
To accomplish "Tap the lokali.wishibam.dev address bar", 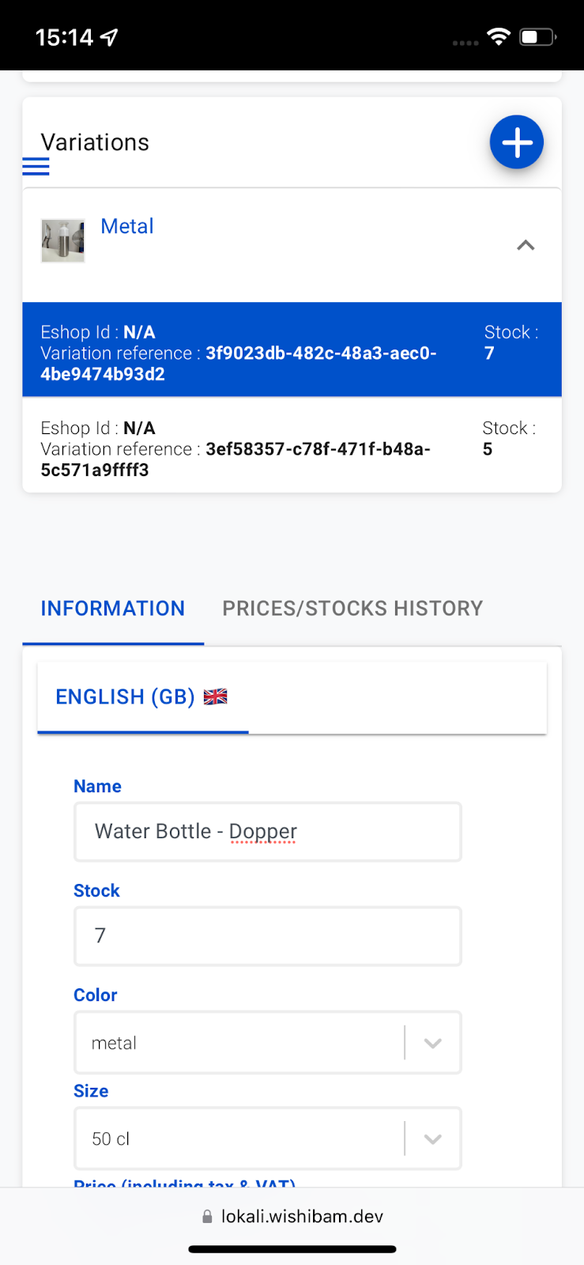I will 302,1216.
